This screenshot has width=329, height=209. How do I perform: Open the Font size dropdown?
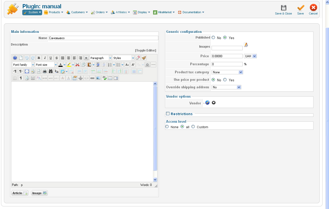(46, 64)
